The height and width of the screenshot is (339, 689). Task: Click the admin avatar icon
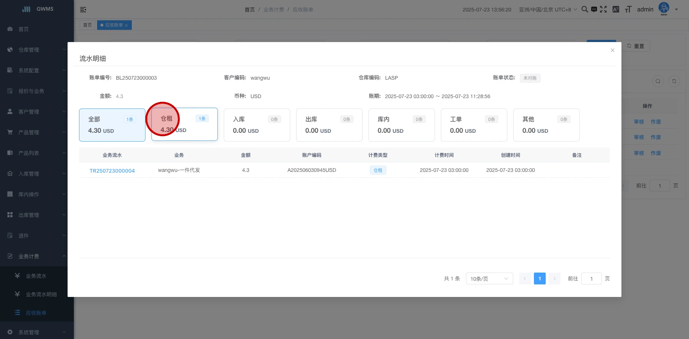[x=664, y=9]
